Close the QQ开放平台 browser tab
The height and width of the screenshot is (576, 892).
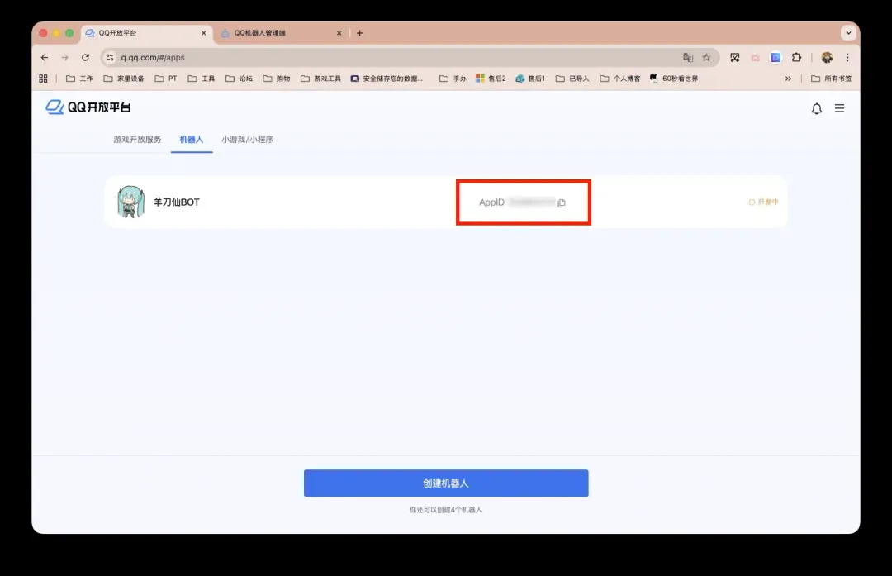coord(204,33)
